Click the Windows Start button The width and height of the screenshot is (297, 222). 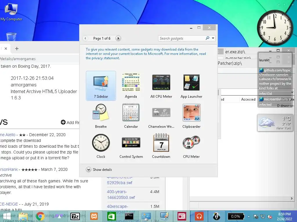7,216
